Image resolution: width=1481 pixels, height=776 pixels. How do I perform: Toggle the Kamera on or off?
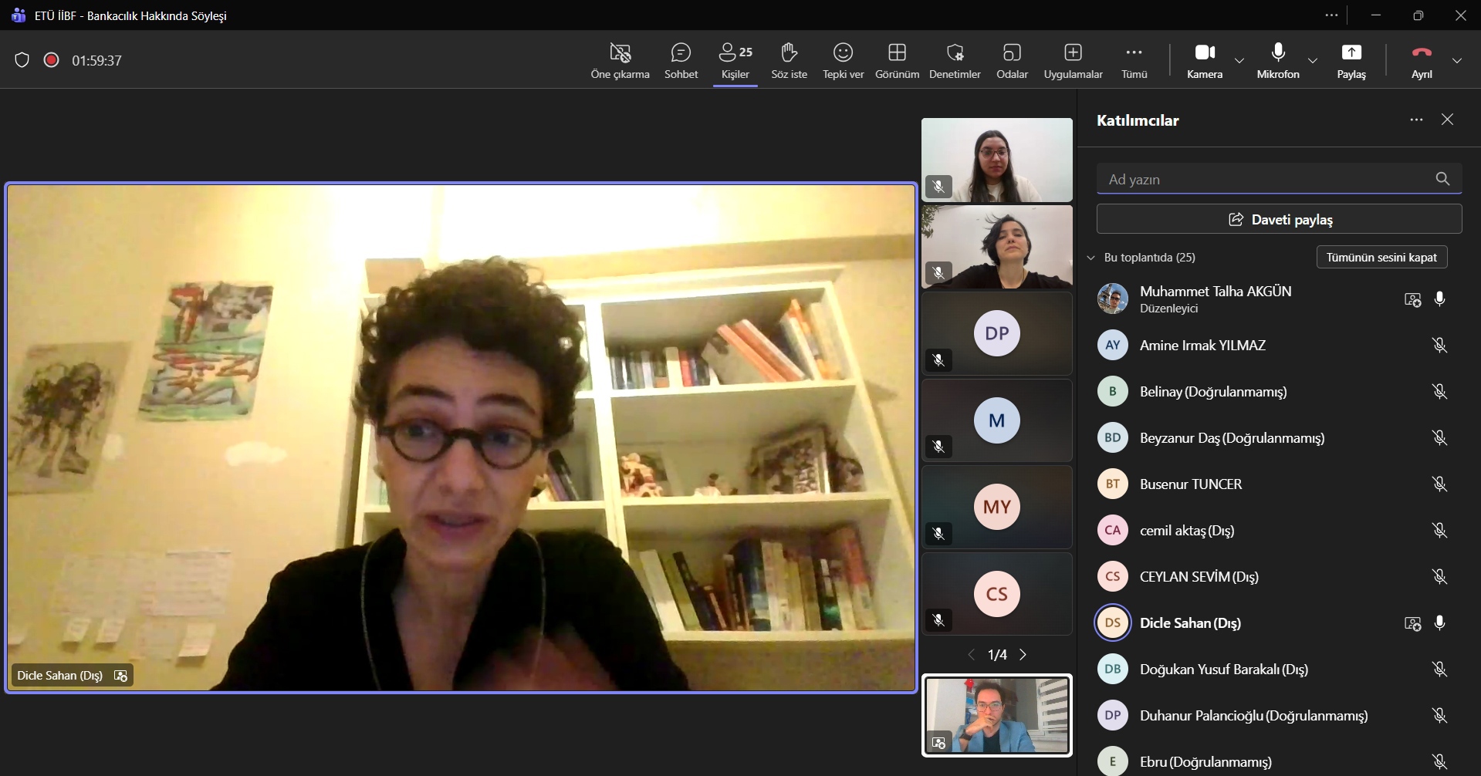1204,60
